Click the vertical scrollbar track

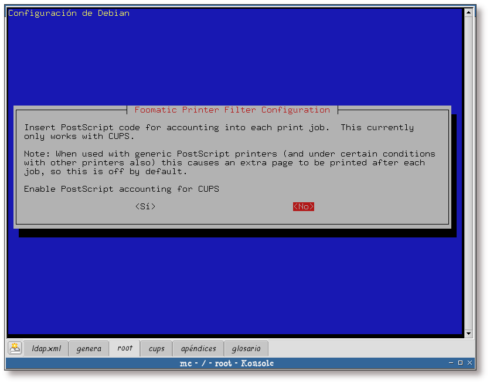click(x=468, y=176)
